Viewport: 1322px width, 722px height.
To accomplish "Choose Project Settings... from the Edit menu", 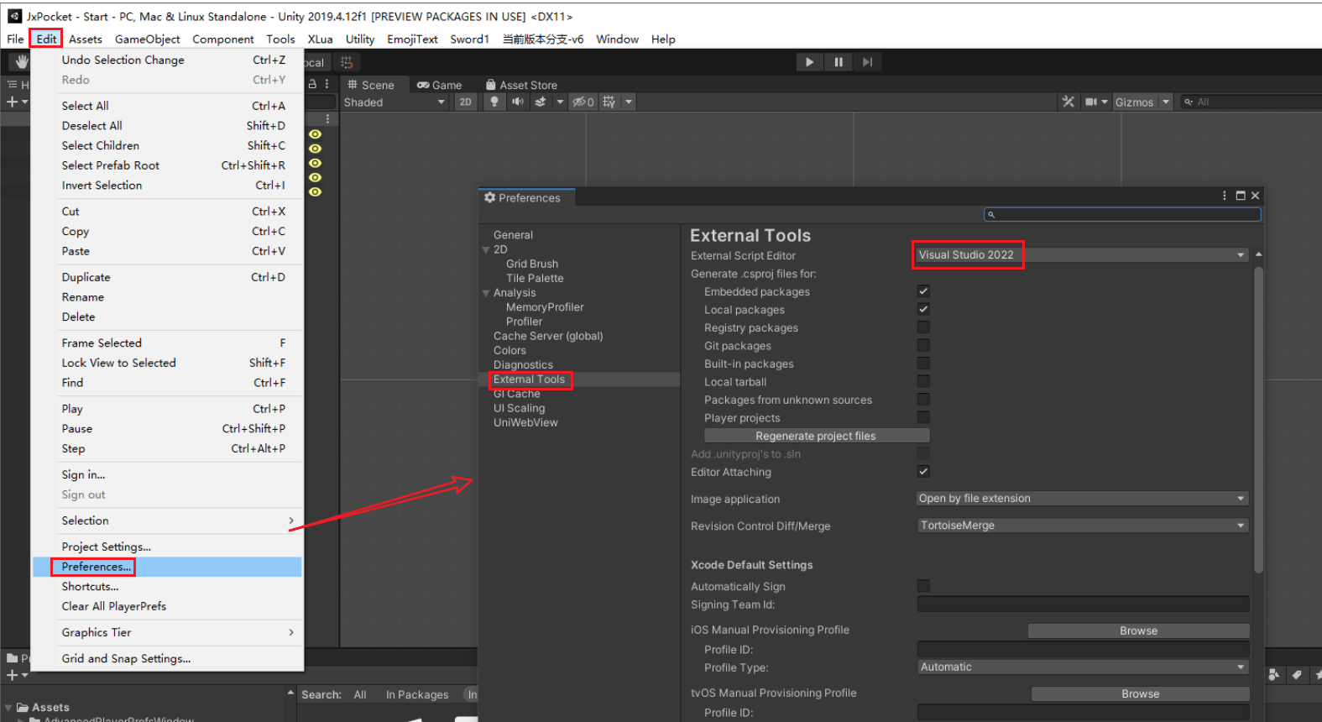I will [x=106, y=547].
